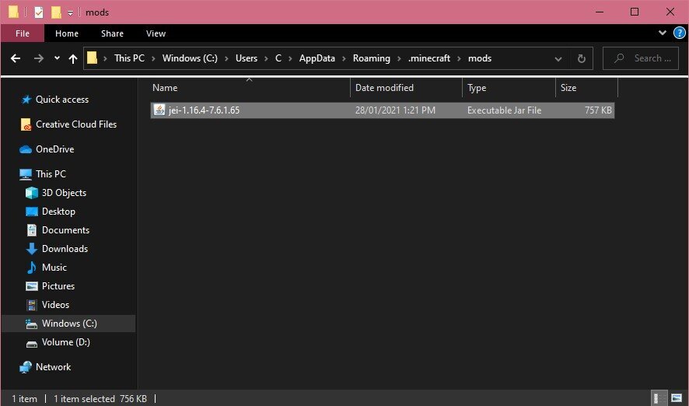This screenshot has width=689, height=406.
Task: Open the Customize Quick Access Toolbar dropdown
Action: pos(70,13)
